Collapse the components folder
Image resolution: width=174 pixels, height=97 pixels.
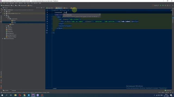pyautogui.click(x=8, y=19)
